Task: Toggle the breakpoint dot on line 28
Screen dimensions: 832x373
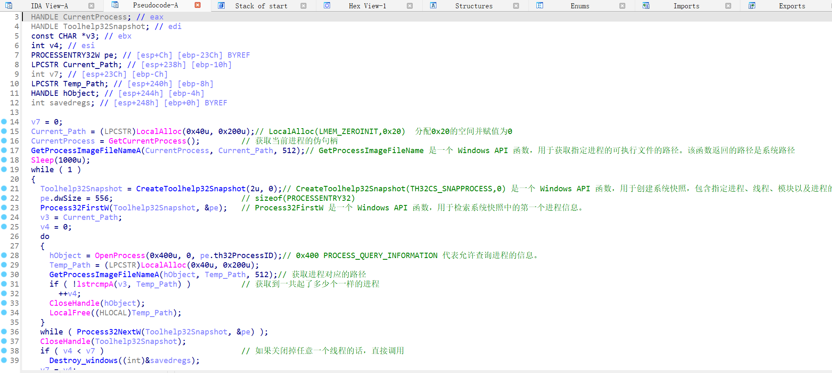Action: pyautogui.click(x=4, y=255)
